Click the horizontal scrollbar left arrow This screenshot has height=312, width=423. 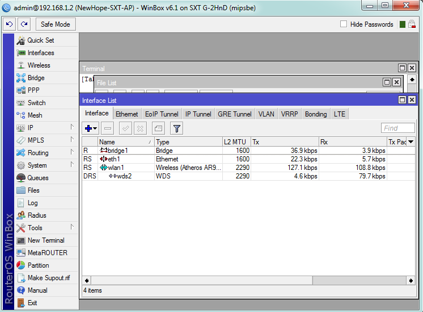[x=87, y=281]
